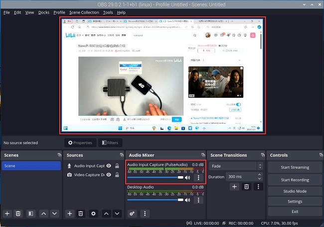Add a new source with the plus button

pos(70,214)
